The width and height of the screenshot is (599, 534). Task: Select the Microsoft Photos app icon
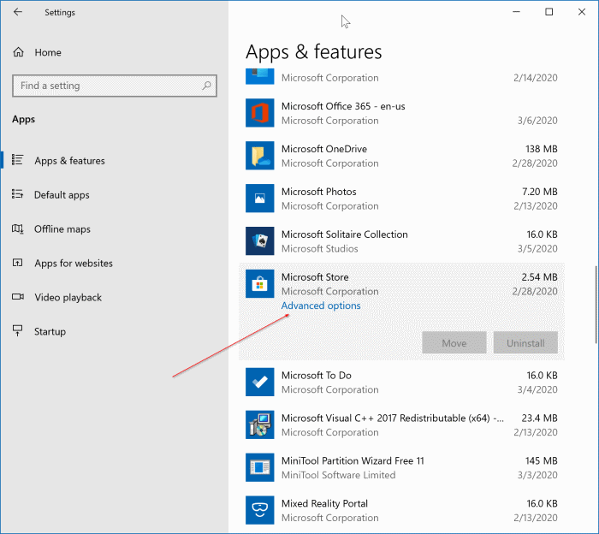260,199
